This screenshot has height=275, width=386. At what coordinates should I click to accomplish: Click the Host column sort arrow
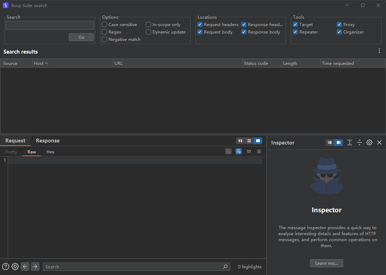(46, 63)
